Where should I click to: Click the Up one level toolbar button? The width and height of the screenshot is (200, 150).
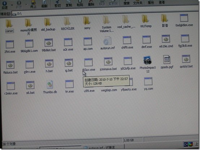(34, 4)
